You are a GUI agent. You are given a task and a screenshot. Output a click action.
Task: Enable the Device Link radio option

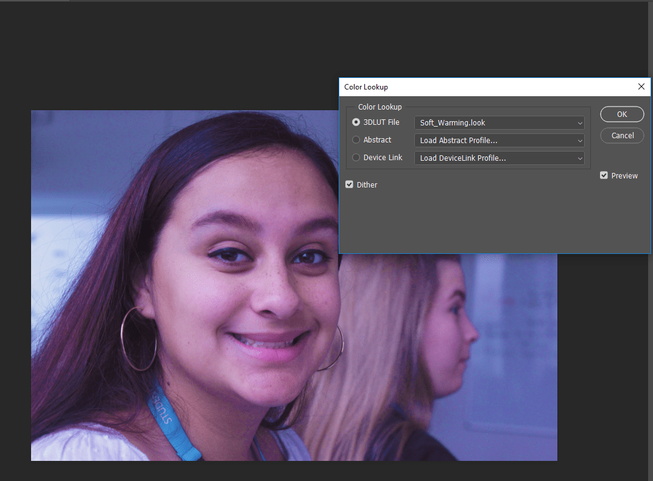(356, 158)
